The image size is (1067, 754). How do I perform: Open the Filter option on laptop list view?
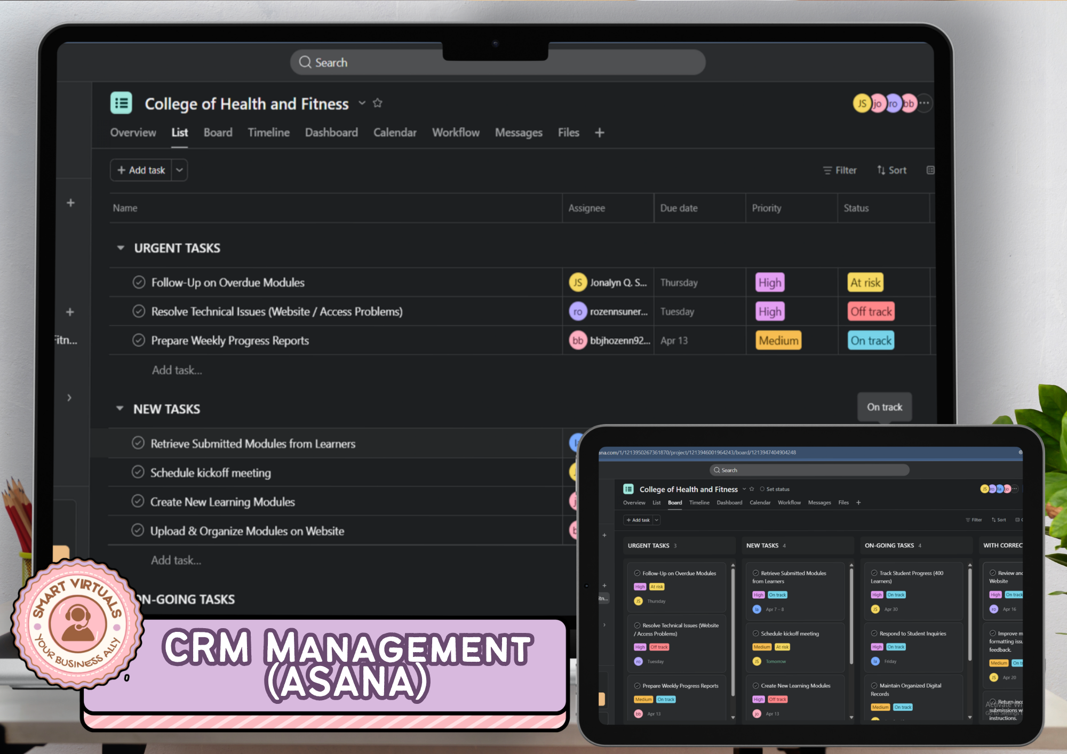click(x=840, y=170)
